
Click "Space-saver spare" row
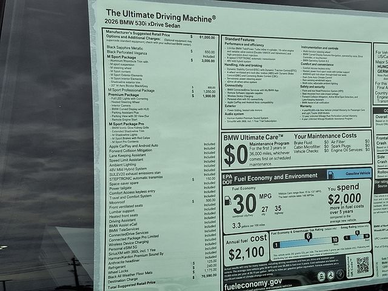click(x=124, y=184)
